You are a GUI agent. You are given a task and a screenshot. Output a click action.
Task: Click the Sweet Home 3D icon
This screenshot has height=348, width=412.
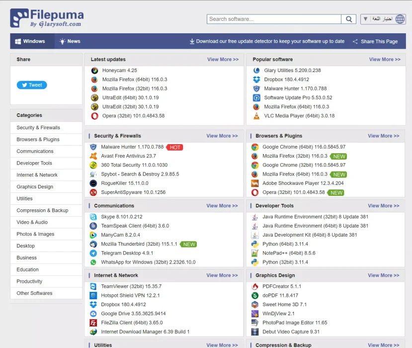255,305
